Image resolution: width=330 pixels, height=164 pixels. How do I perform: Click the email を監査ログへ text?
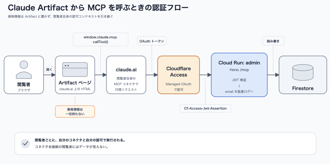[x=239, y=91]
